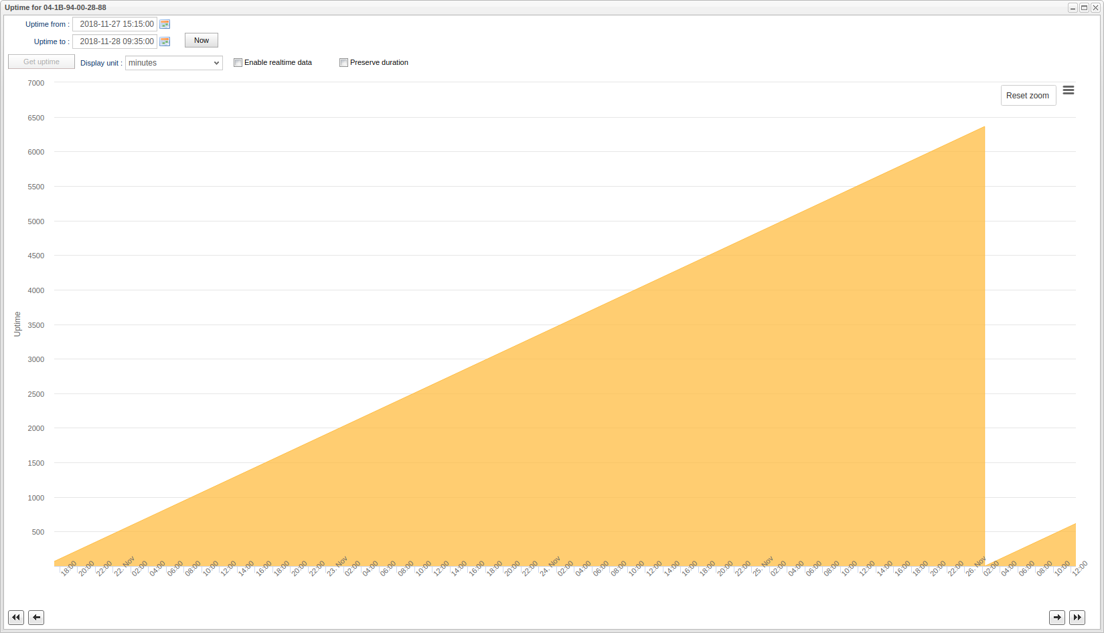Go forward one period with right arrow
1104x633 pixels.
[1057, 618]
